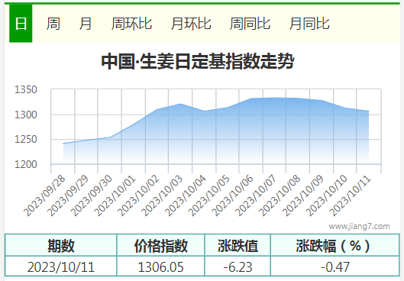Open the 周环比 tab

[x=131, y=24]
